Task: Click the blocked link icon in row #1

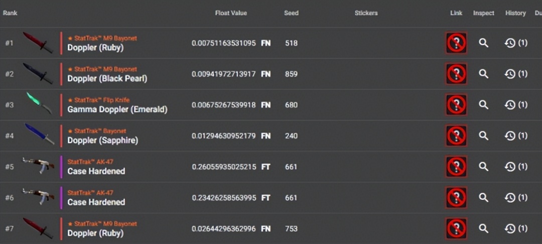Action: [x=456, y=43]
